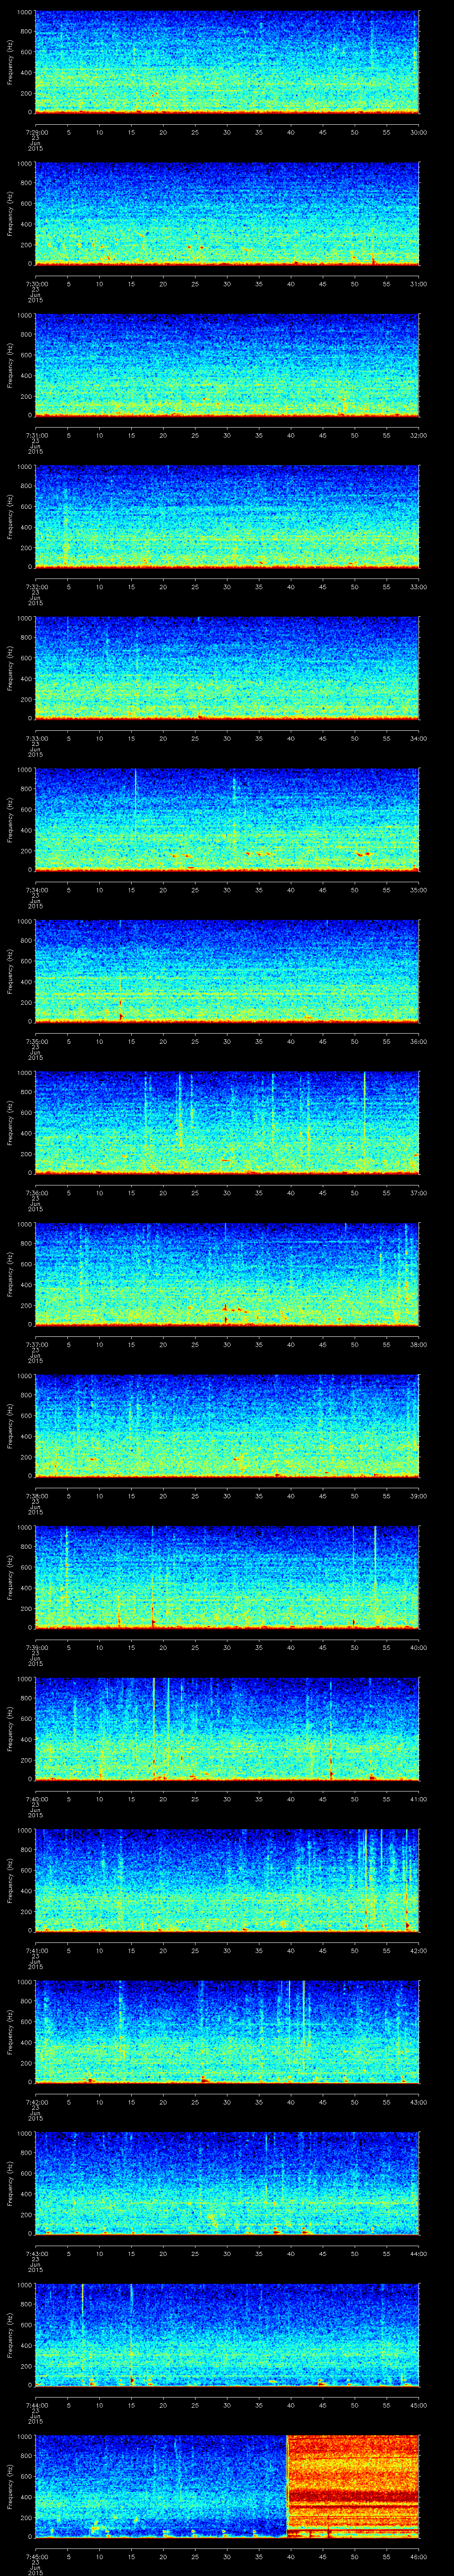Select the spectrogram panel starting at 7:39:00

(x=227, y=1577)
